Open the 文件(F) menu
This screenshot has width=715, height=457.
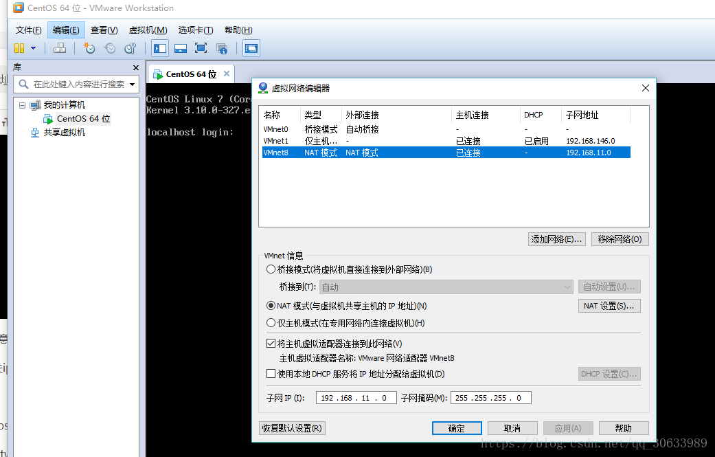pos(28,30)
